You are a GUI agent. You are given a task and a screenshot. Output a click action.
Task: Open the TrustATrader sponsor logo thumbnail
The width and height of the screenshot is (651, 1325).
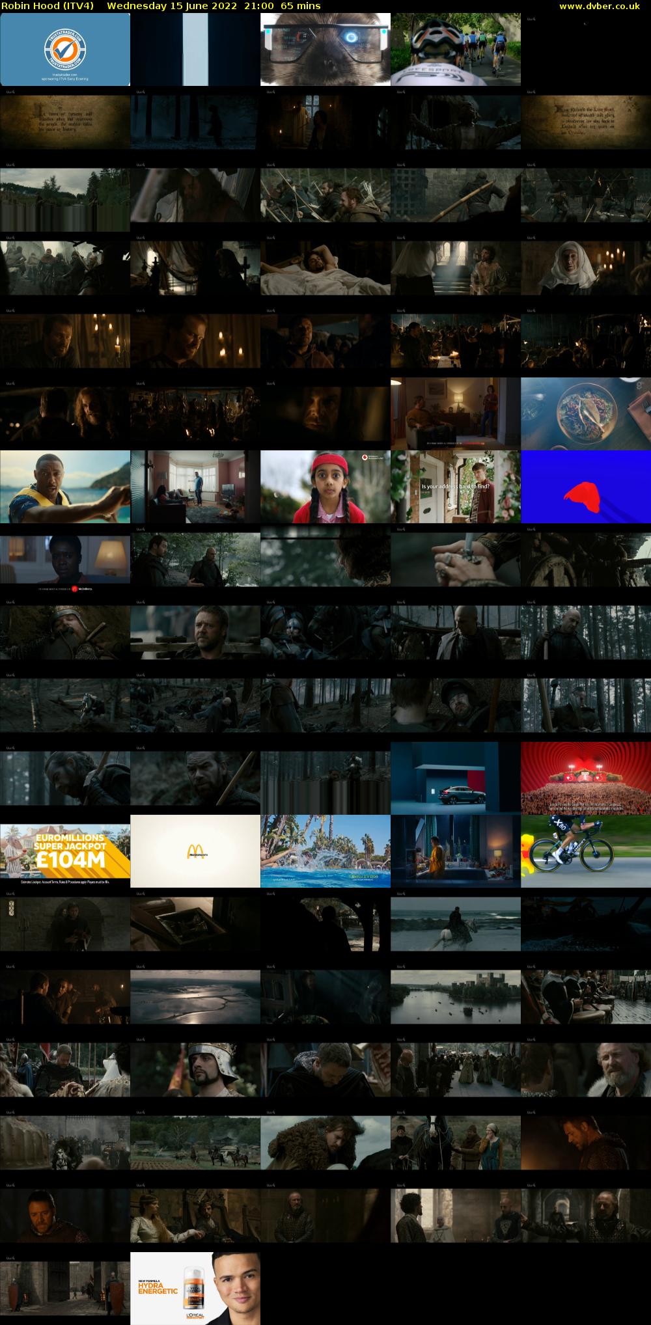click(x=65, y=49)
